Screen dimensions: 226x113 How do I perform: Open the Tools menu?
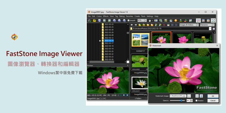click(x=143, y=16)
